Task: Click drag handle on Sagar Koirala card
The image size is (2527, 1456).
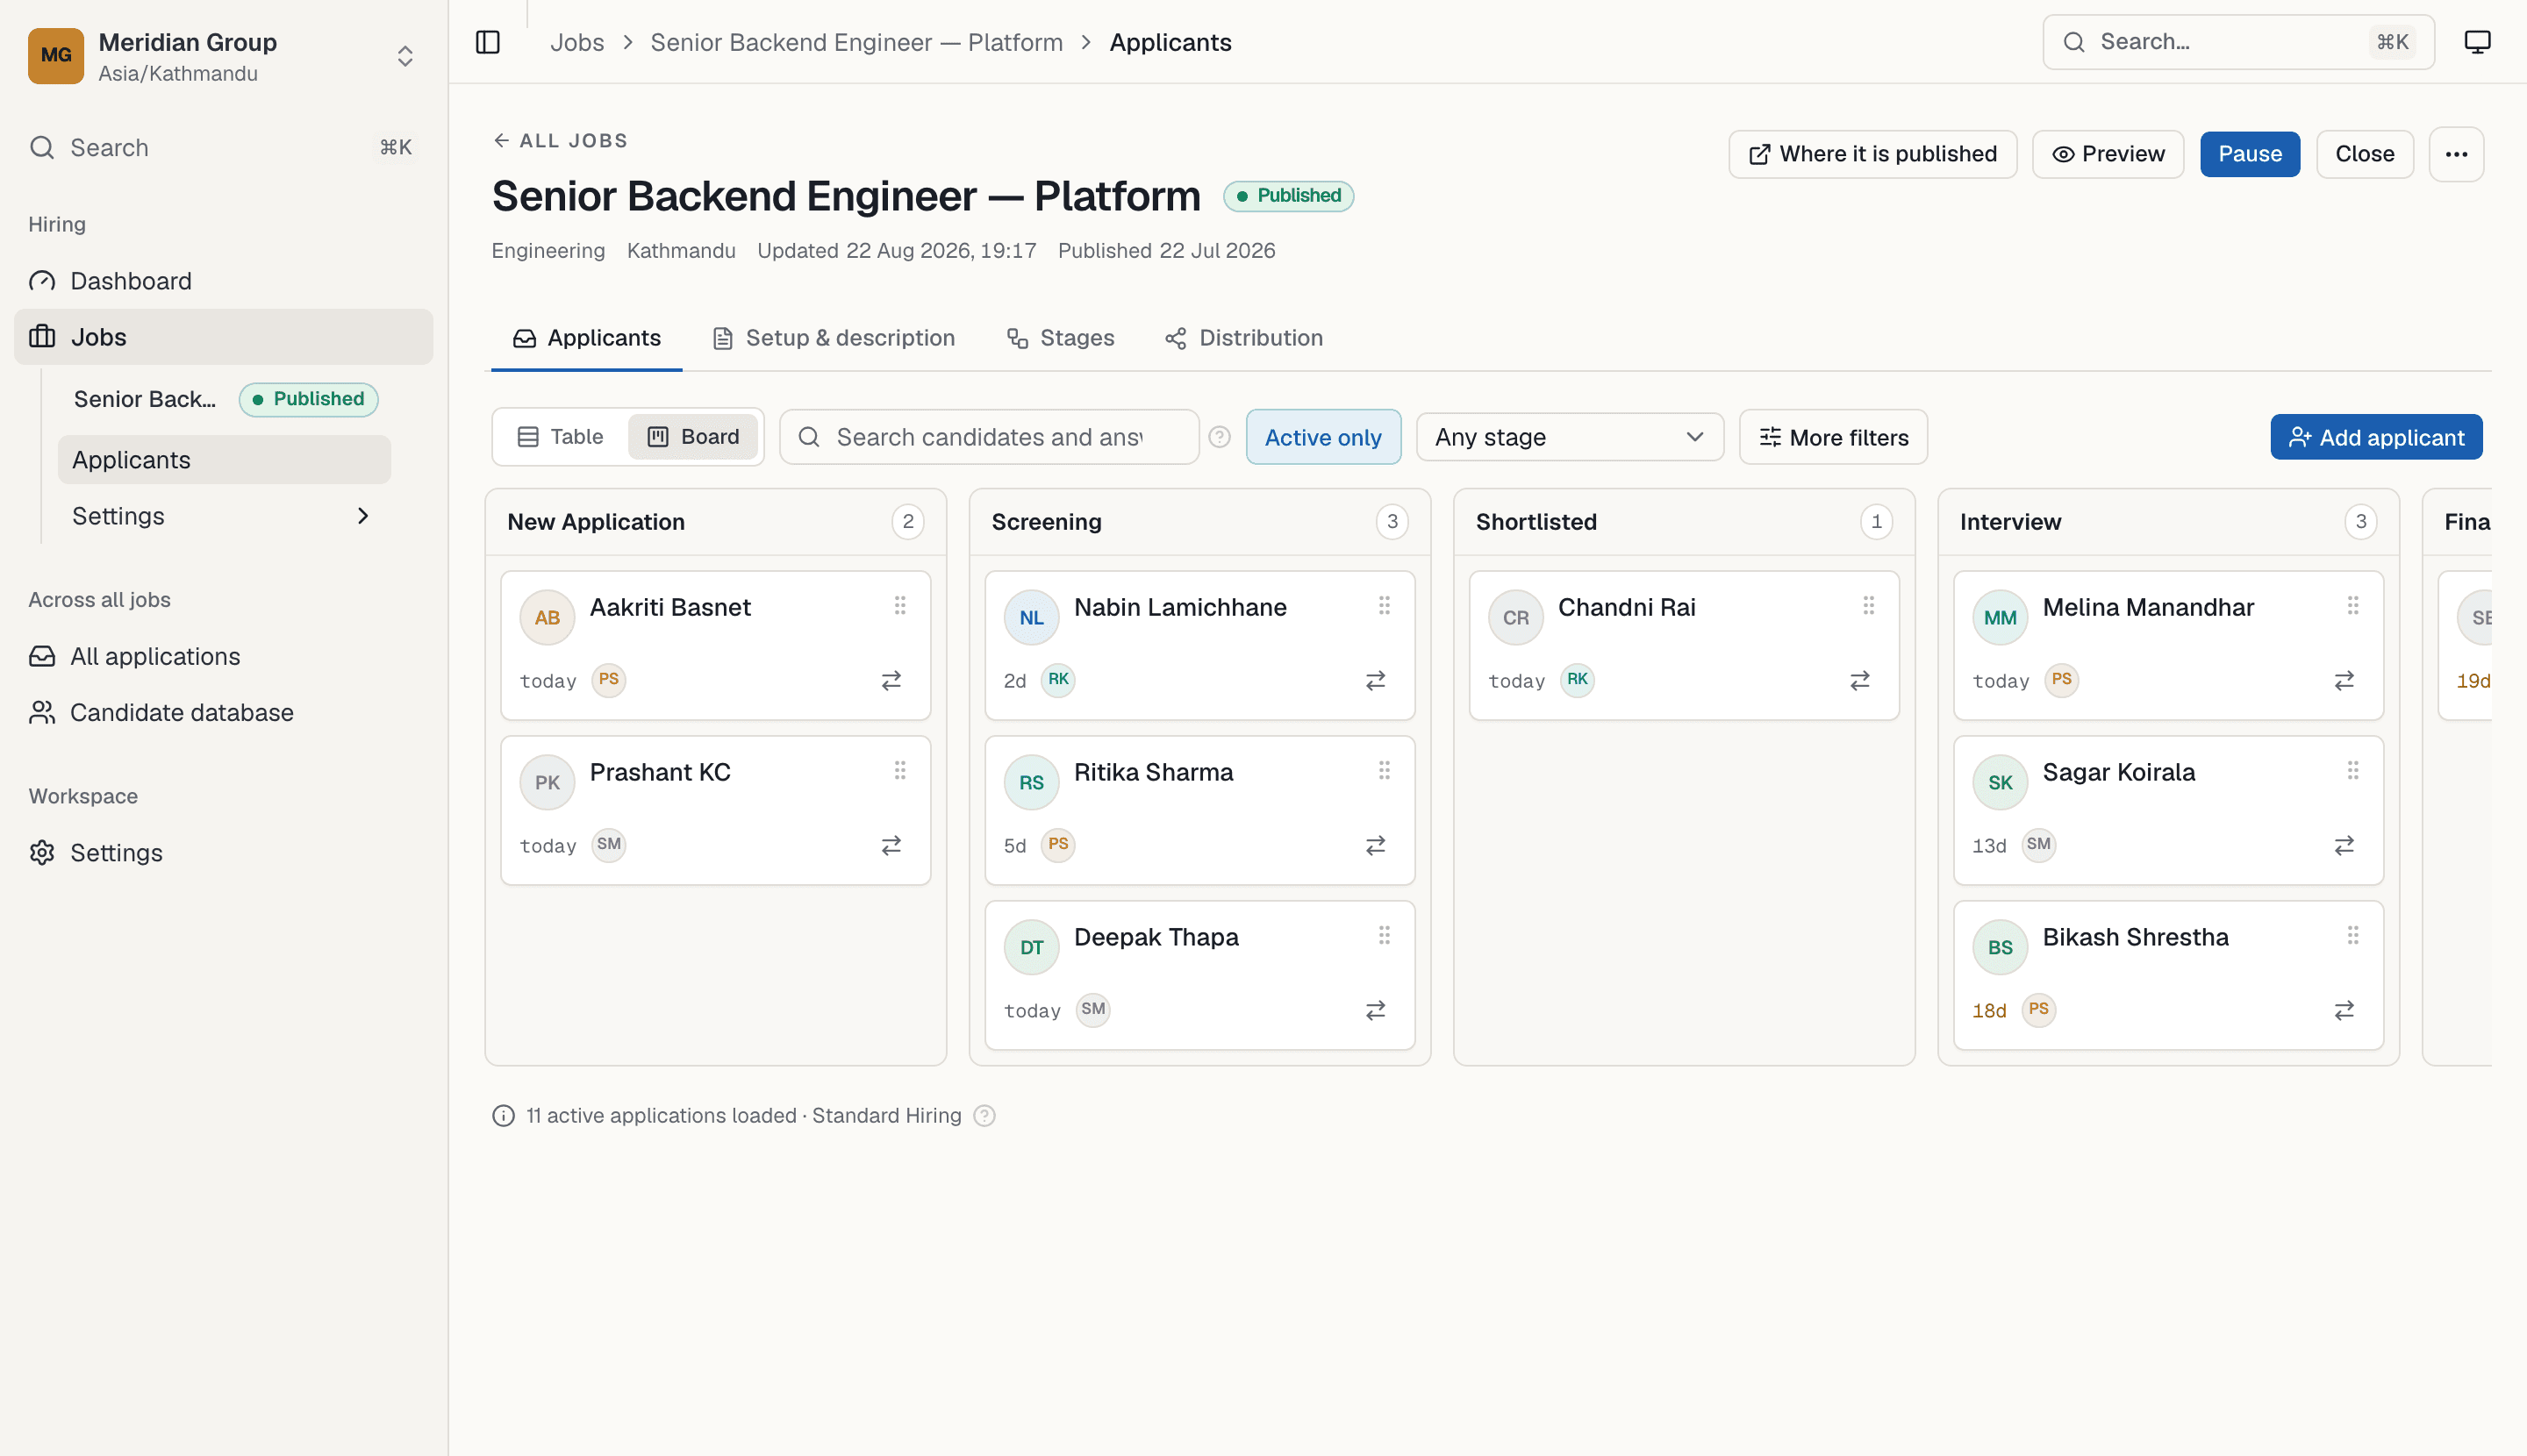Action: tap(2353, 770)
